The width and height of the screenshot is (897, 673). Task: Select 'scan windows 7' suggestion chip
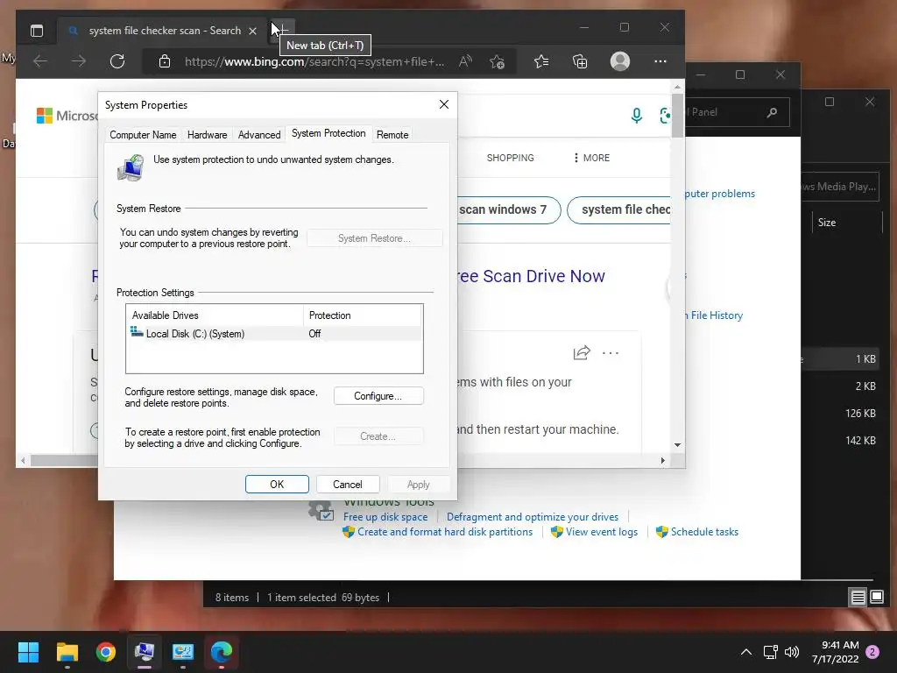pyautogui.click(x=503, y=209)
